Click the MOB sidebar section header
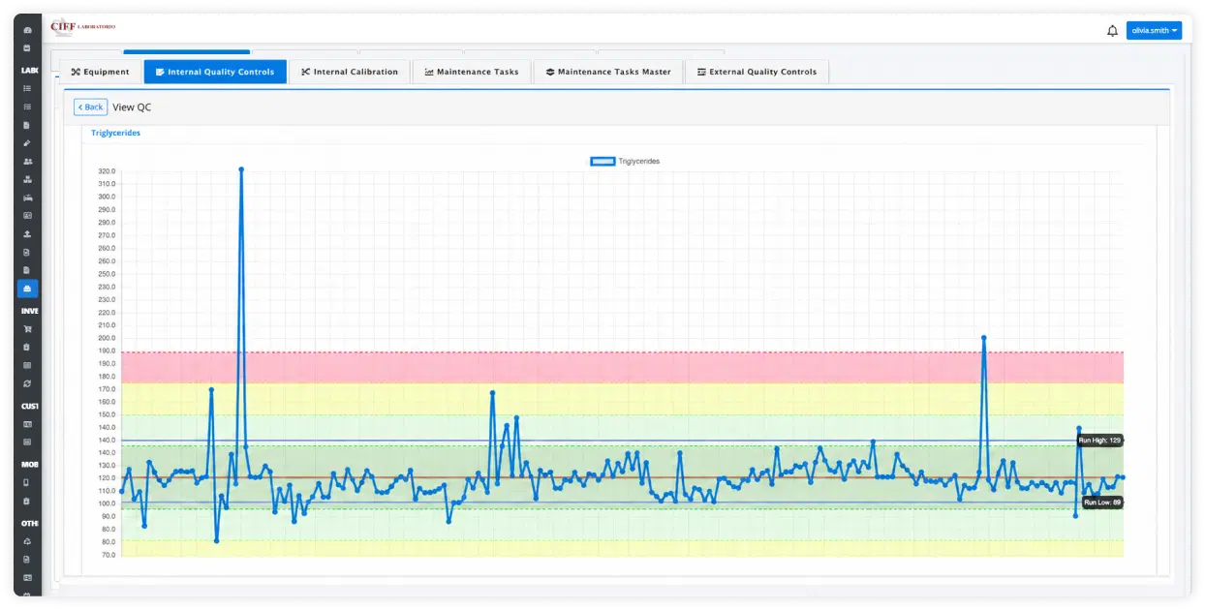 pyautogui.click(x=29, y=464)
